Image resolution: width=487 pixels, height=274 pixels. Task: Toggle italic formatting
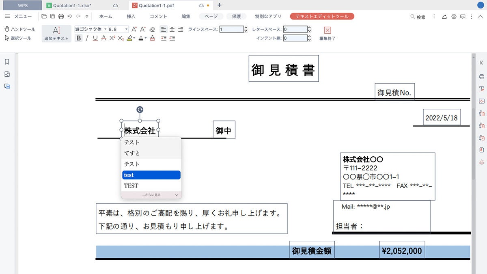[x=86, y=38]
